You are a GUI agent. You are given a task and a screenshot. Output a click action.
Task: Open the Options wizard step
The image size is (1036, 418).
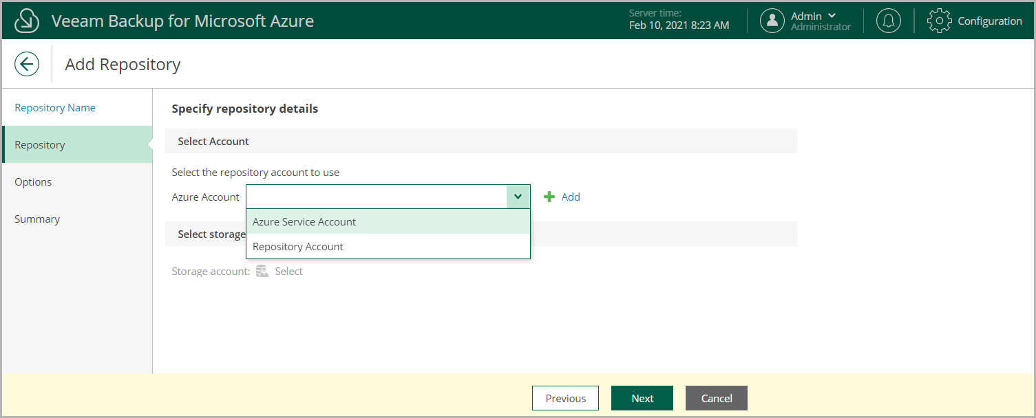tap(33, 182)
